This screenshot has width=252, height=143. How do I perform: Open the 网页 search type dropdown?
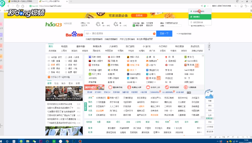88,33
